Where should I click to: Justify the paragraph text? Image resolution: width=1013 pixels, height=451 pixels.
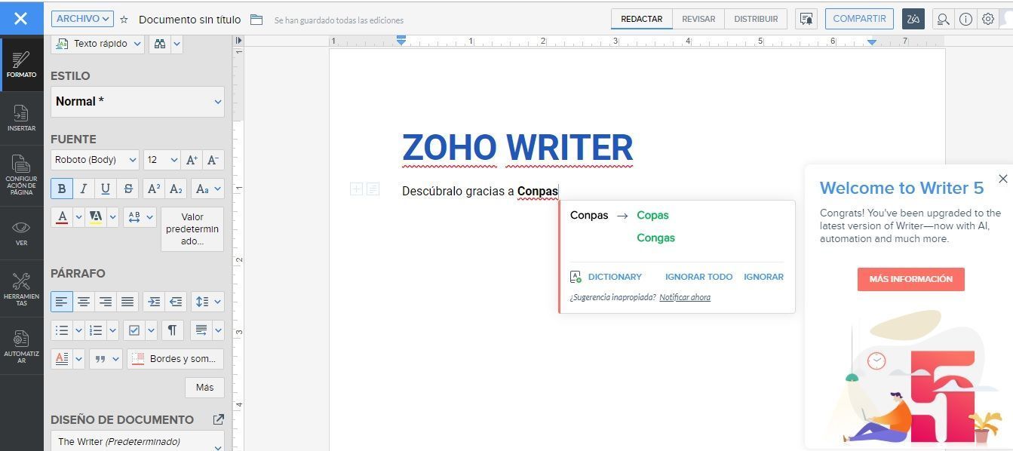point(127,302)
